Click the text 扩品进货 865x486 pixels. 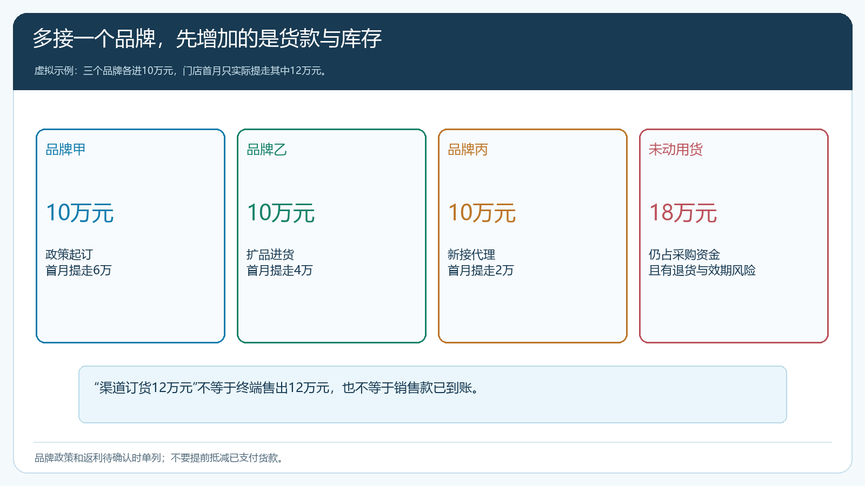[x=270, y=254]
